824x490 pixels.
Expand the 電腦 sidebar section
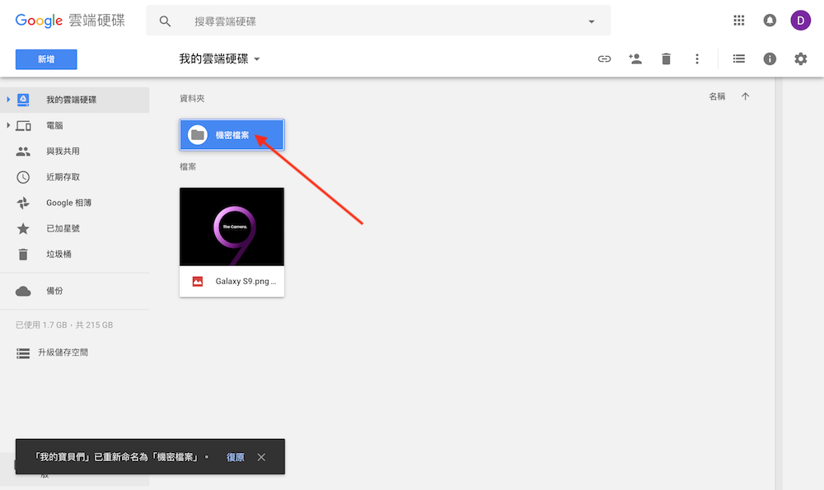(9, 125)
